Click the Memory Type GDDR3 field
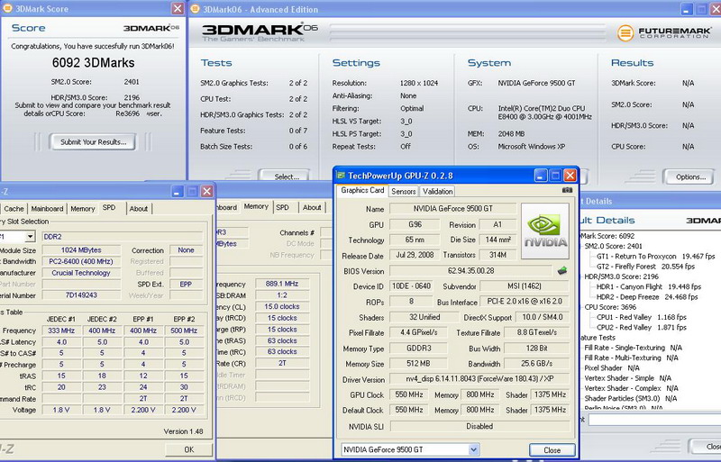Image resolution: width=721 pixels, height=462 pixels. click(418, 348)
